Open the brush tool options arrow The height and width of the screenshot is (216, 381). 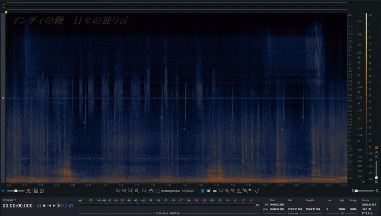250,191
